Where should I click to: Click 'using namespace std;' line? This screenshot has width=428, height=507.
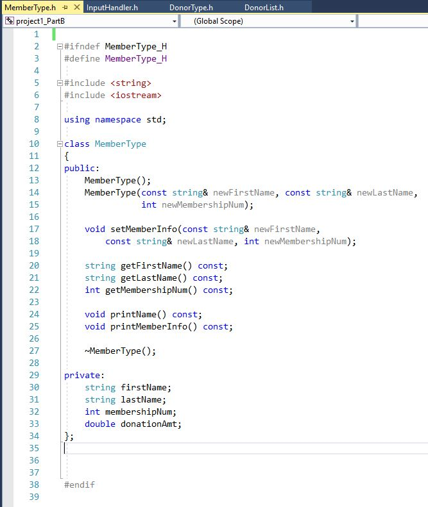[x=115, y=120]
